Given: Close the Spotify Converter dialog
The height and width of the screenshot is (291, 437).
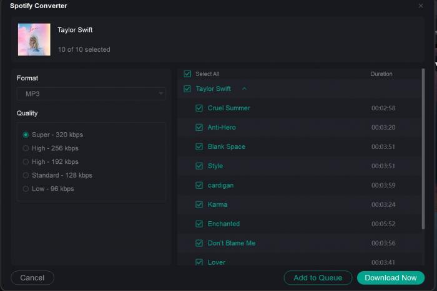Looking at the screenshot, I should 421,6.
